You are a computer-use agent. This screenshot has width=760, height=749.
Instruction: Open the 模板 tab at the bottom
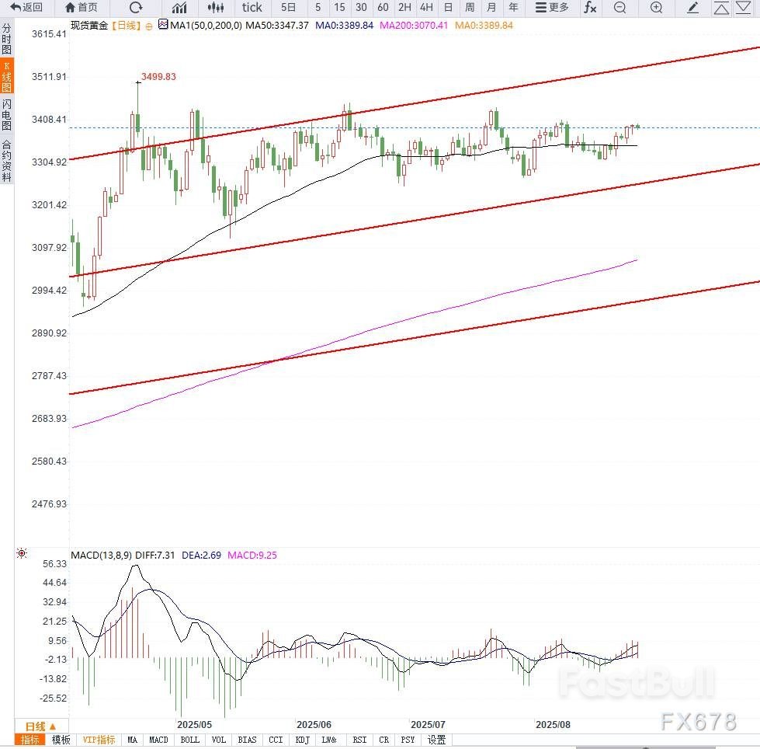[x=61, y=740]
